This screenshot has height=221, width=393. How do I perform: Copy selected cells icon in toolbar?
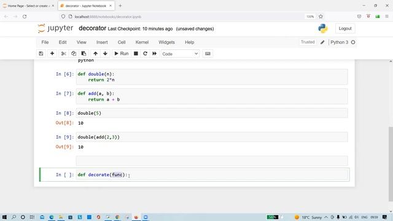[x=74, y=53]
